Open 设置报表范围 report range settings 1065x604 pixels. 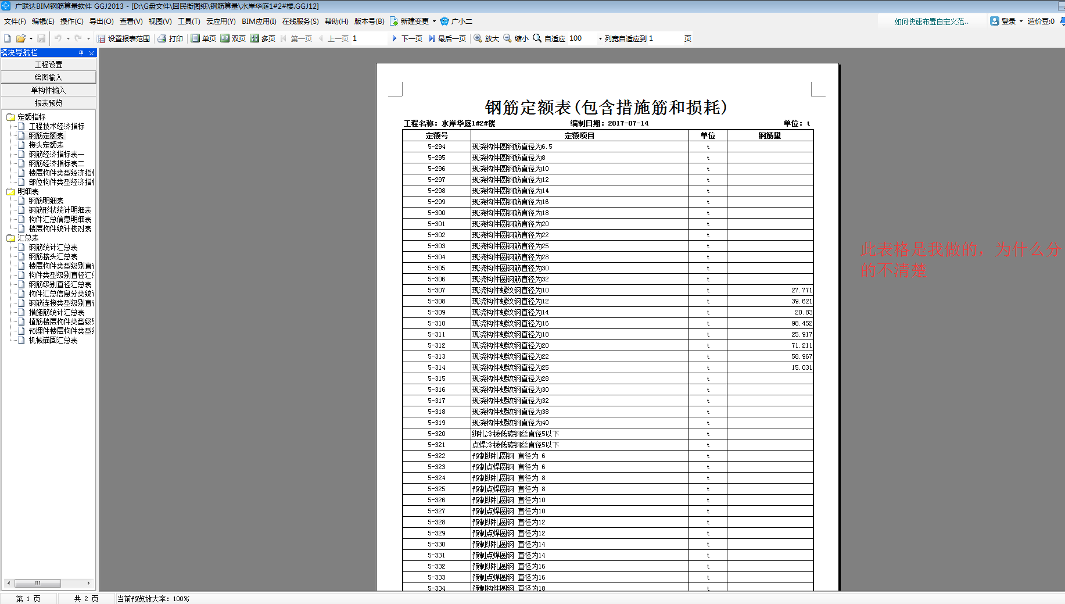(x=124, y=38)
